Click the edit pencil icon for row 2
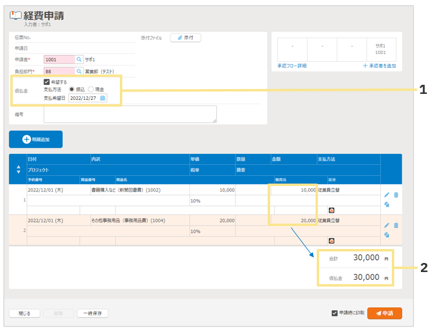433x329 pixels. point(387,225)
